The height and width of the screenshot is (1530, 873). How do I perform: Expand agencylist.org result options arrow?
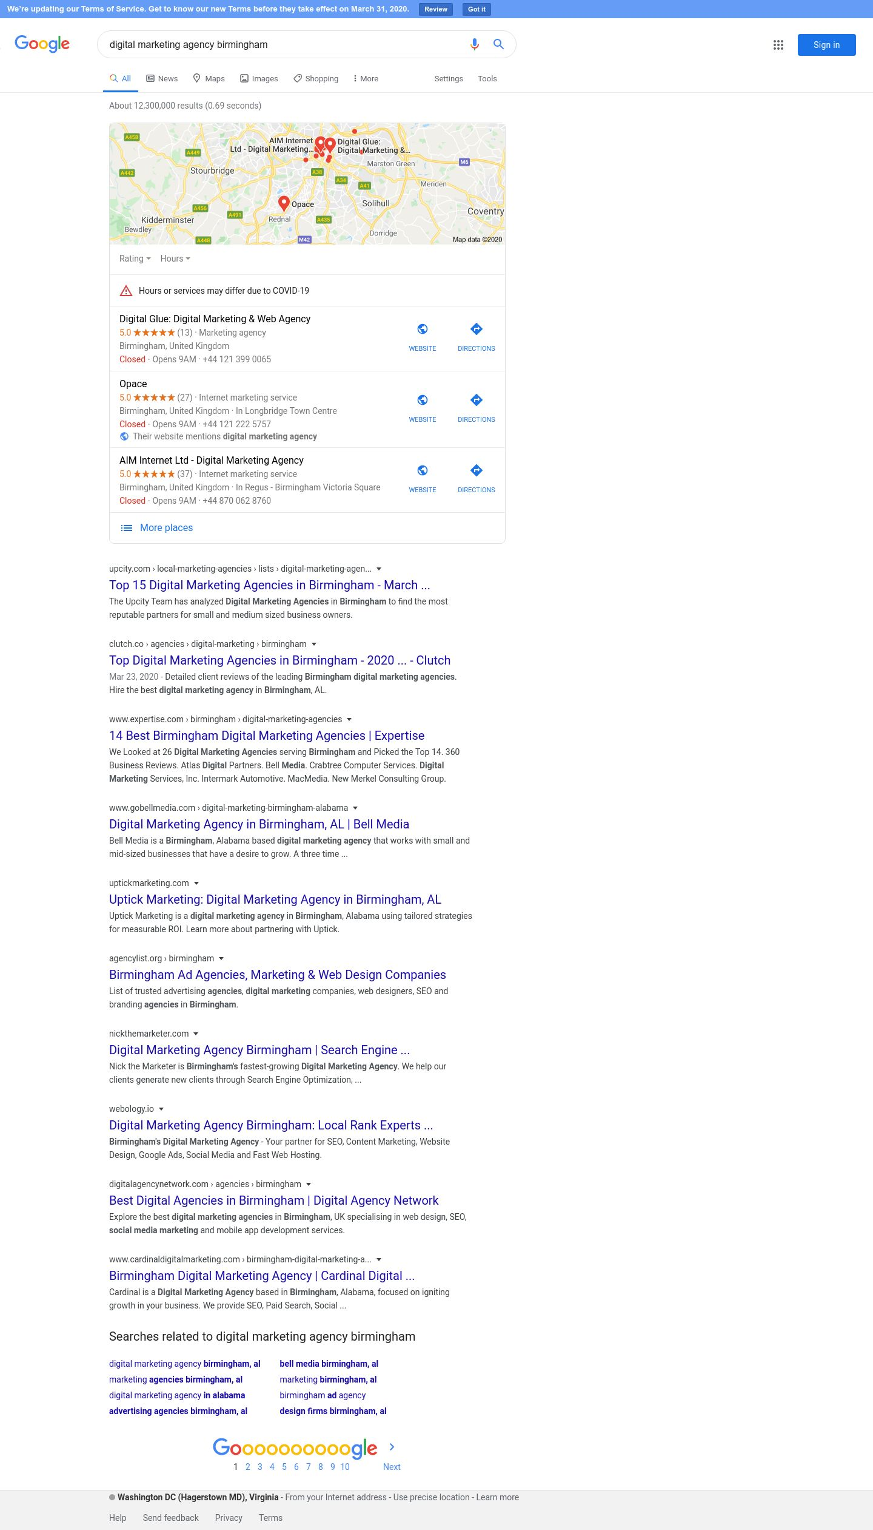coord(221,959)
